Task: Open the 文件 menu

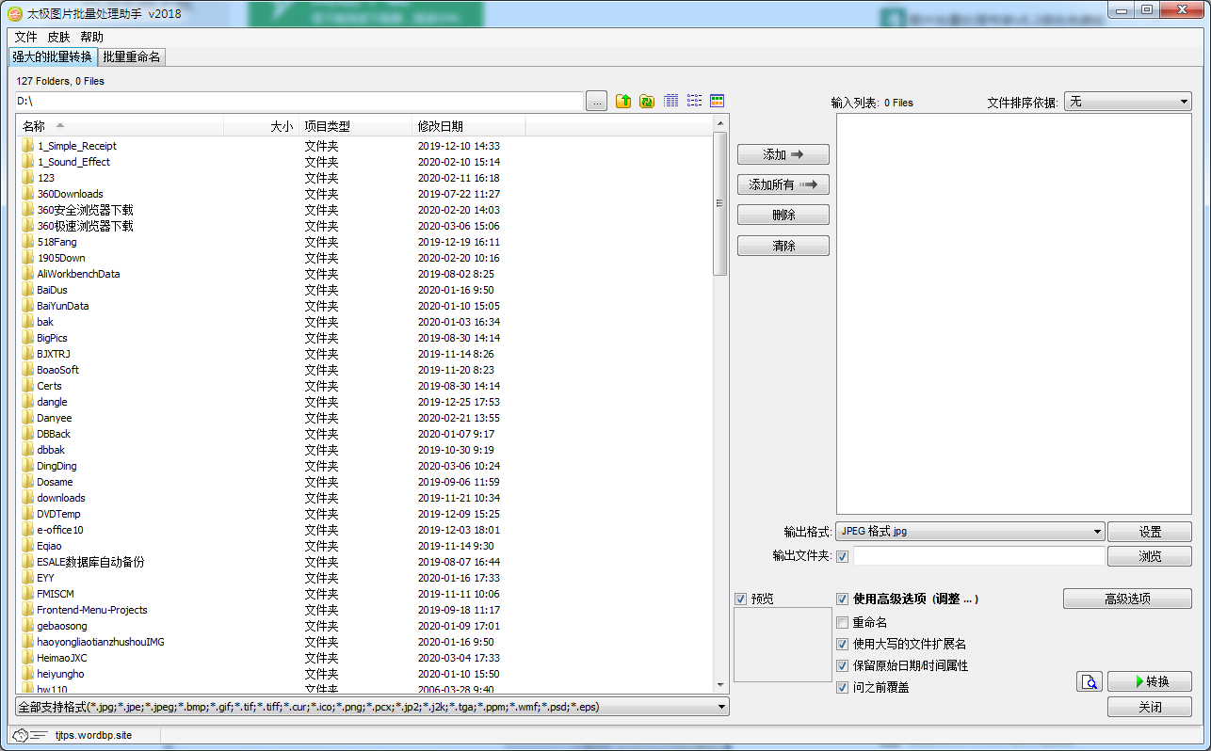Action: [x=26, y=37]
